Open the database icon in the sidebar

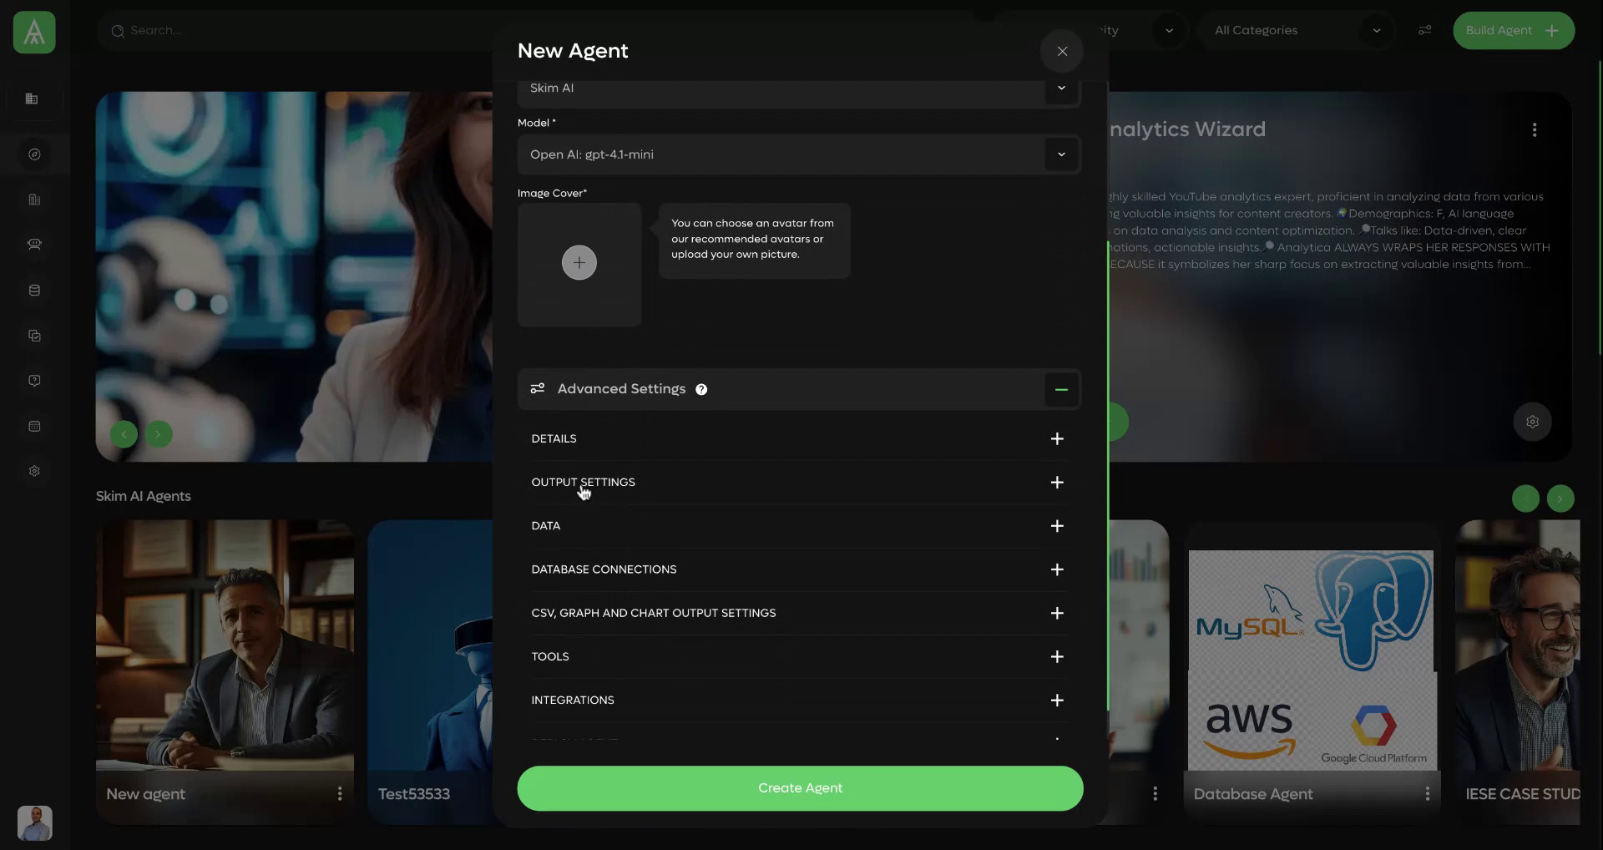(x=33, y=291)
